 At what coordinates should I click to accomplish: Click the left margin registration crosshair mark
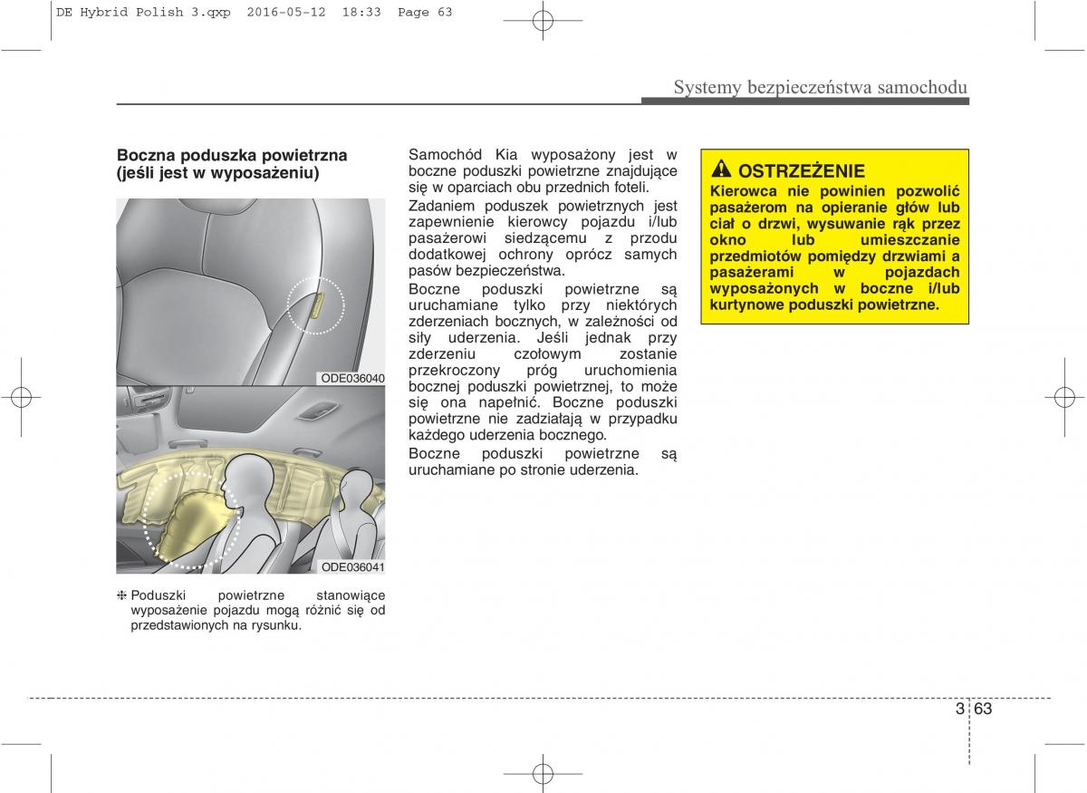[20, 396]
